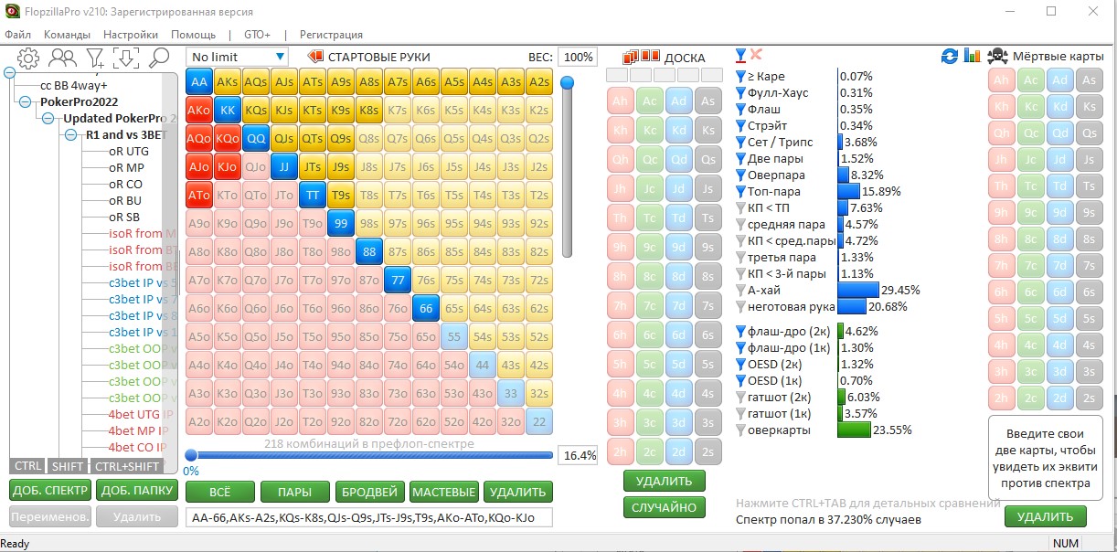
Task: Collapse the Updated PokerPro tree node
Action: [x=49, y=119]
